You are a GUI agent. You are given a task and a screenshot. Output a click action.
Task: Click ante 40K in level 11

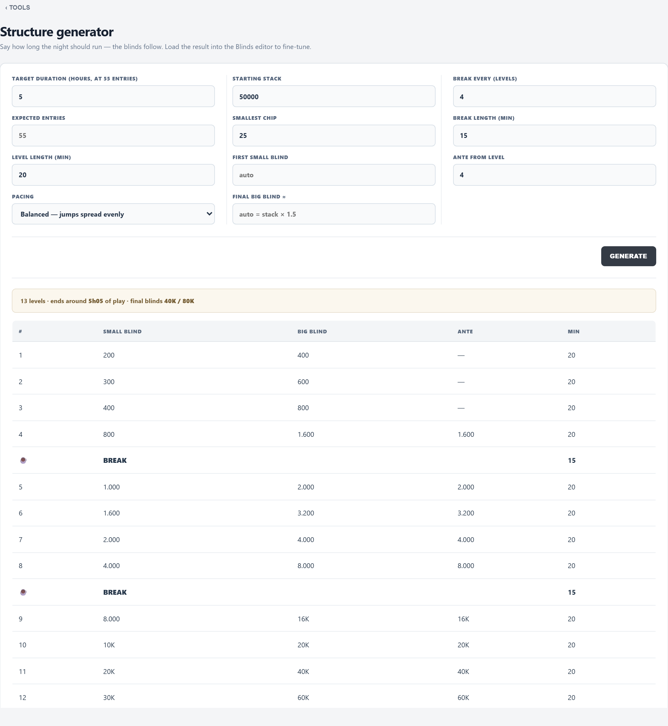point(463,672)
